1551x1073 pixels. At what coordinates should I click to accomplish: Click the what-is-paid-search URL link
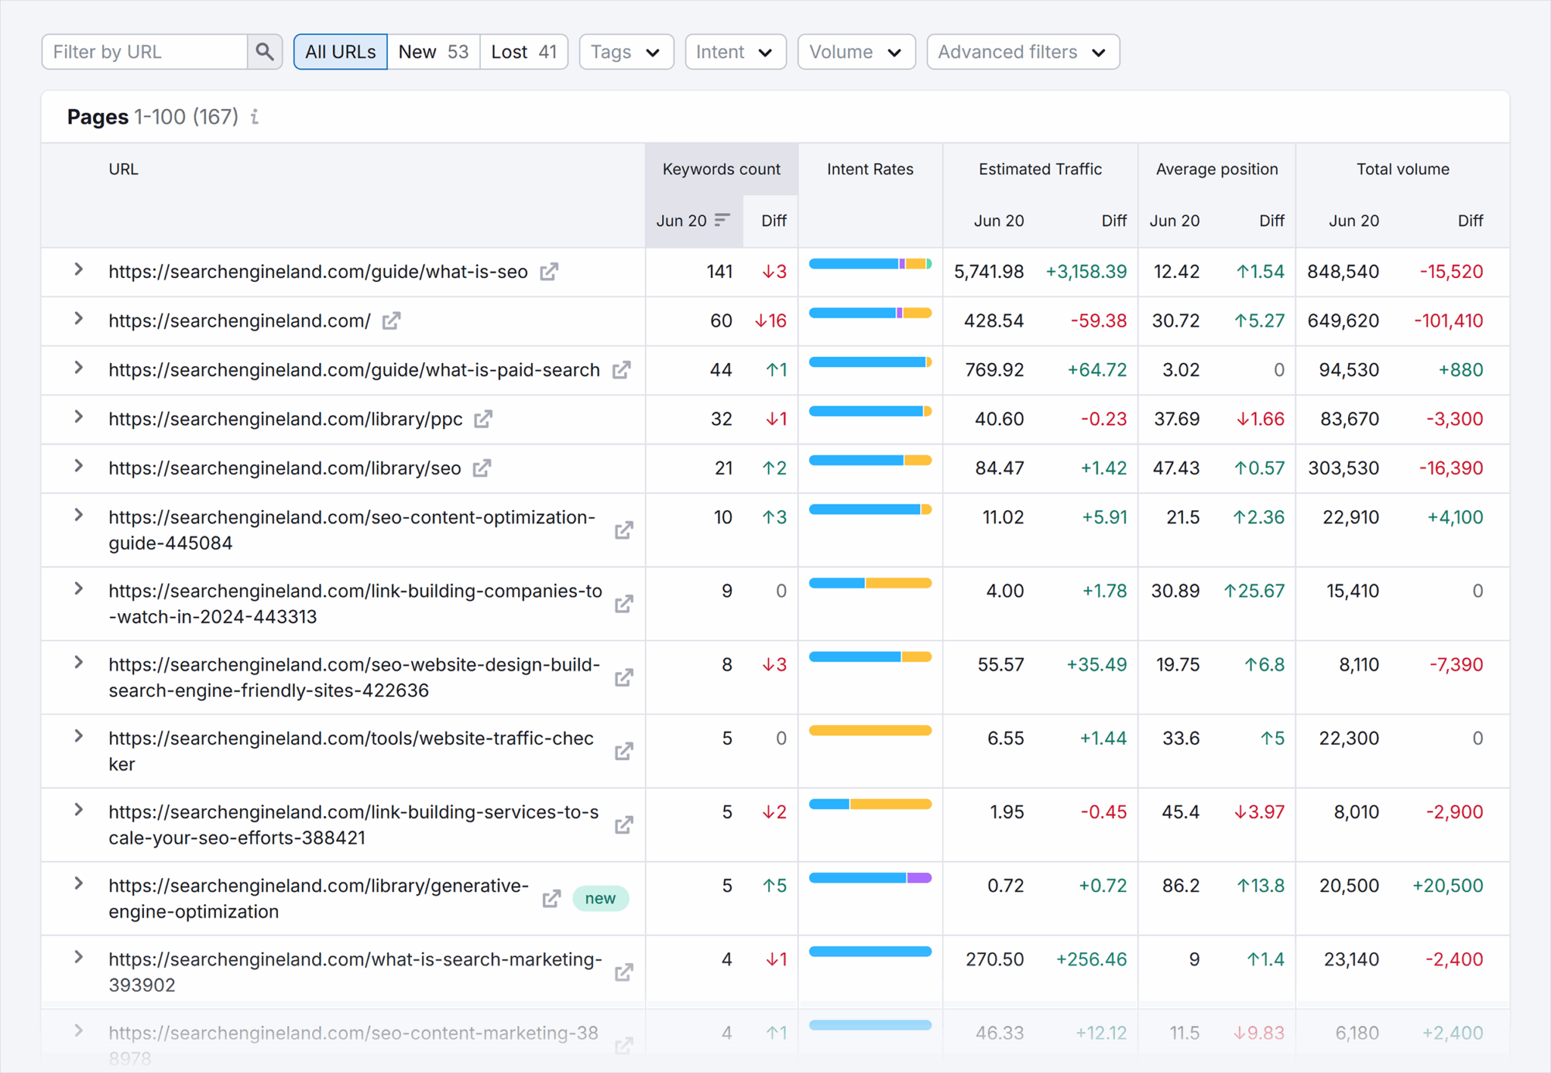354,370
